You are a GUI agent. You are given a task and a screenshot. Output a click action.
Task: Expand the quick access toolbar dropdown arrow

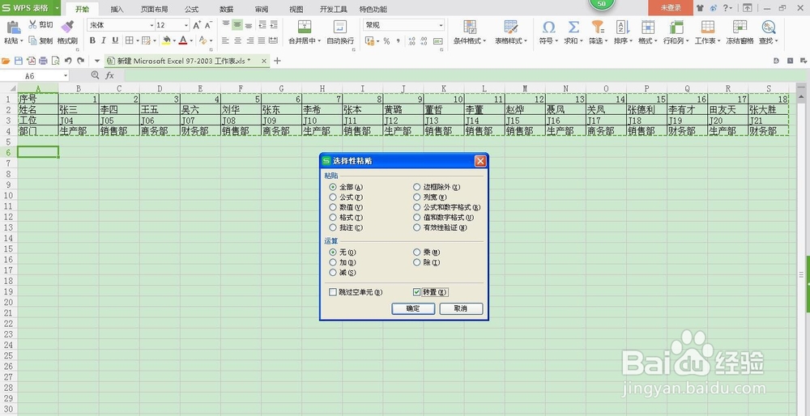(97, 61)
